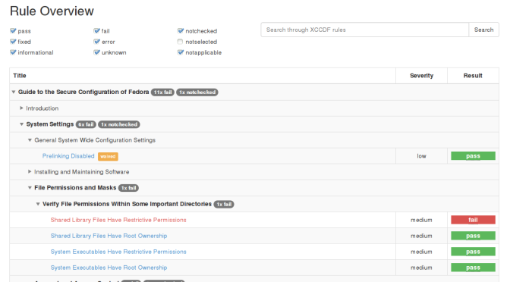Click medium severity for Shared Library Root Ownership

(x=421, y=236)
